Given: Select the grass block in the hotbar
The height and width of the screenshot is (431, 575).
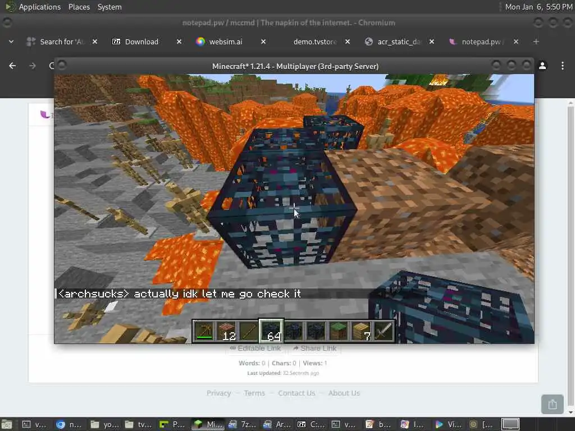Looking at the screenshot, I should pyautogui.click(x=338, y=331).
